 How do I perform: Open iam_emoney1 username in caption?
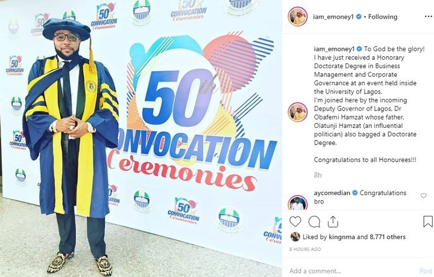(334, 49)
